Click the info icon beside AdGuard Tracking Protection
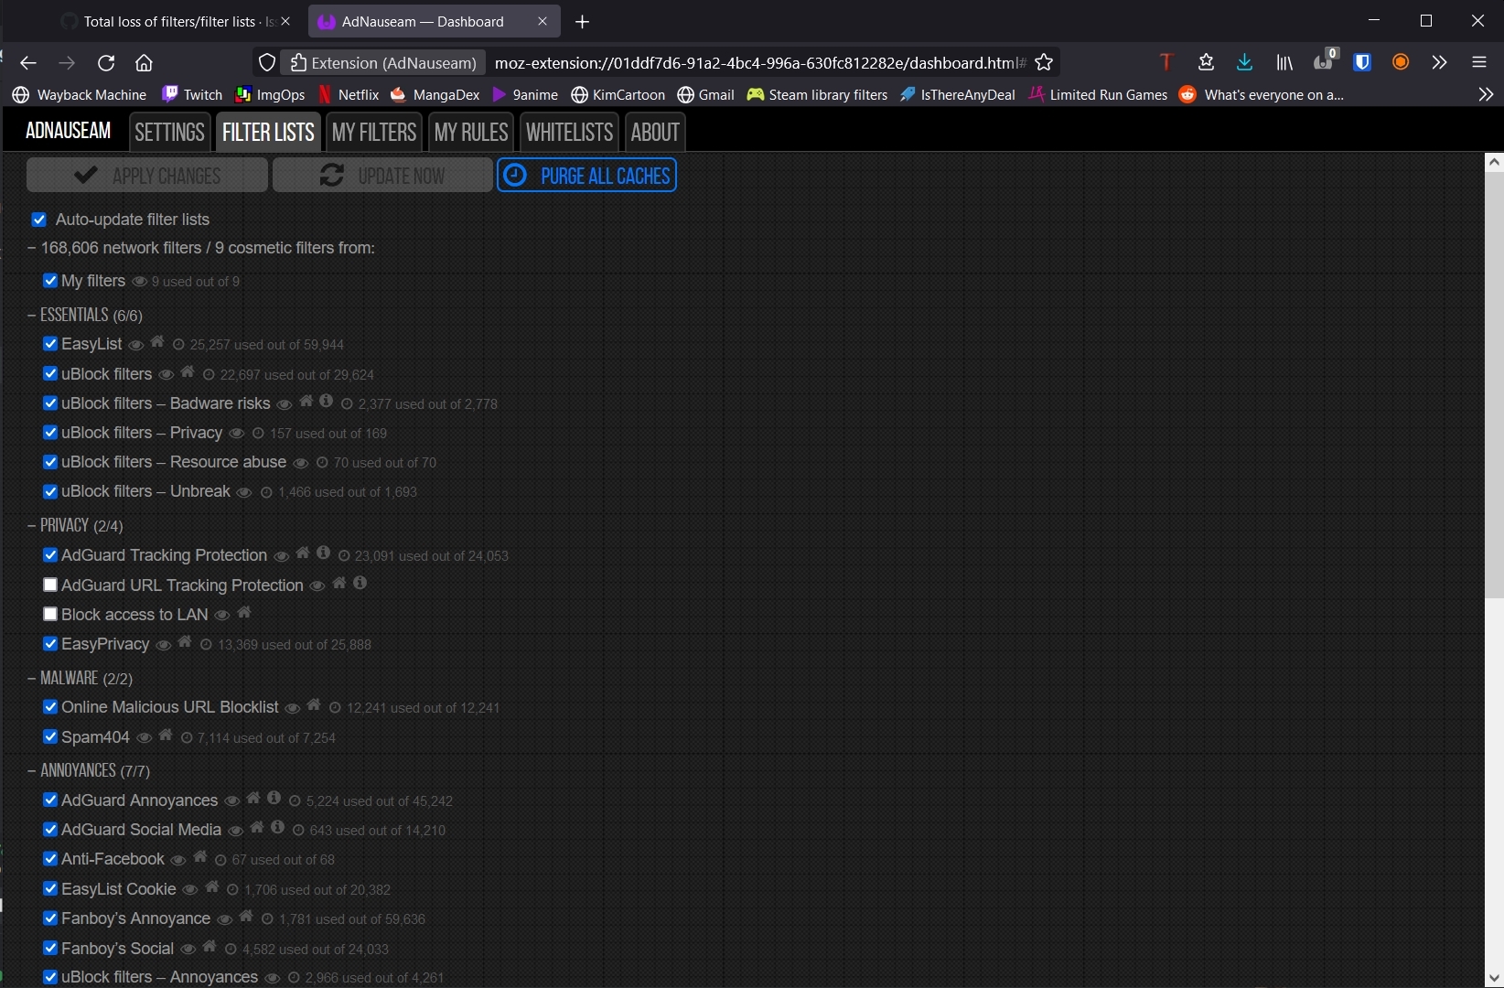Screen dimensions: 1504x988 click(x=323, y=554)
